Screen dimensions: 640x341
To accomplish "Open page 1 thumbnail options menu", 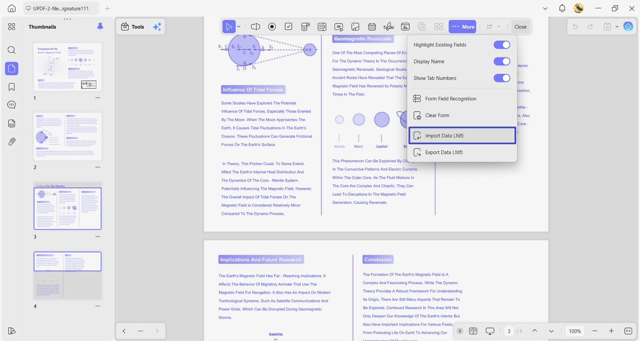I will (97, 98).
